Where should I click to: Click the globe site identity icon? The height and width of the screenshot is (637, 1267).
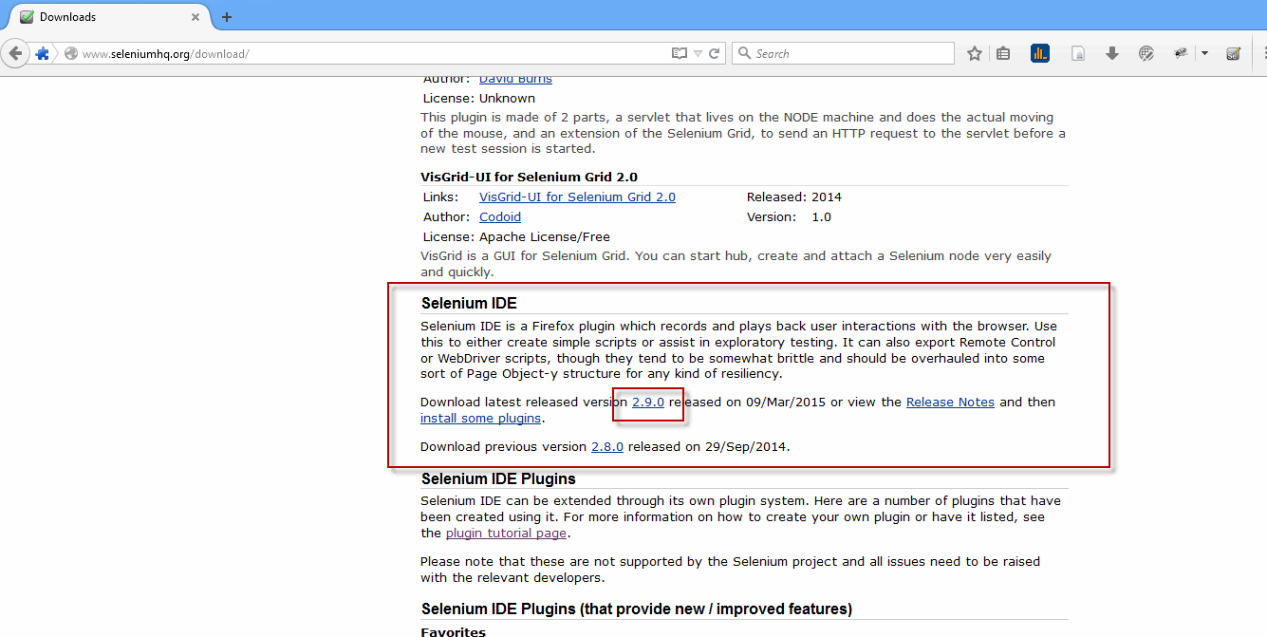click(70, 54)
